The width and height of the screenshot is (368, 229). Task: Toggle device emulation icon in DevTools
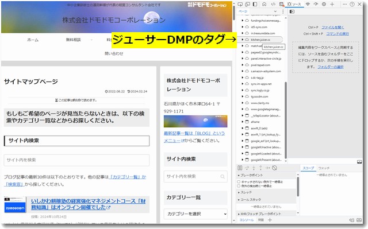(247, 4)
